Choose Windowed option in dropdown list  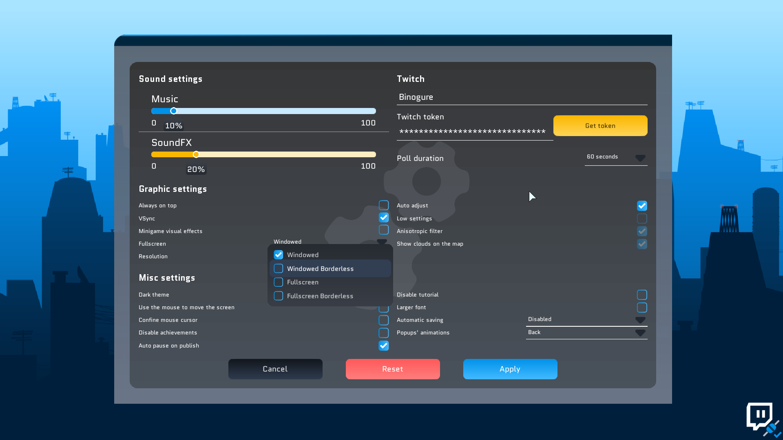pos(330,255)
